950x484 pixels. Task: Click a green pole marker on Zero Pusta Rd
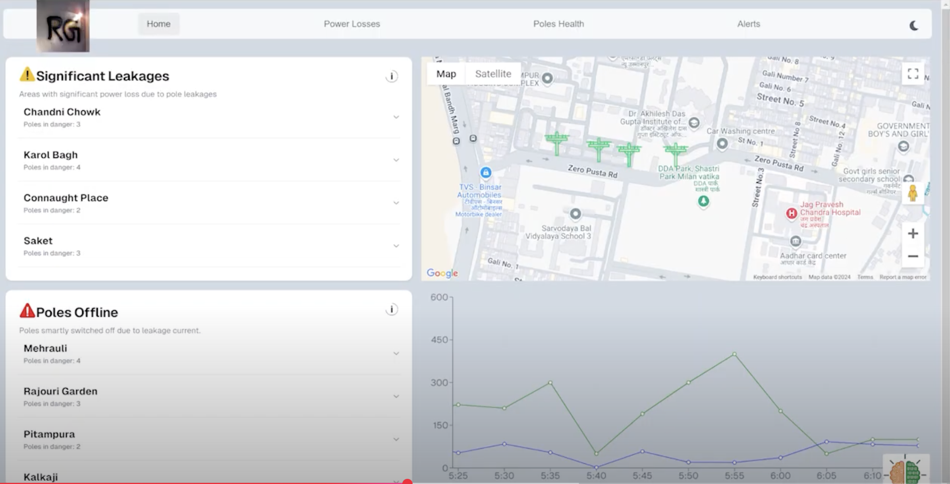coord(557,141)
